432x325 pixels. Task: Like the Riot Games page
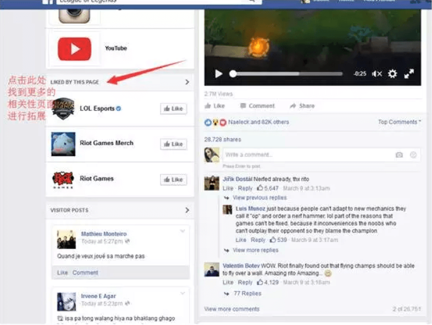pos(173,179)
